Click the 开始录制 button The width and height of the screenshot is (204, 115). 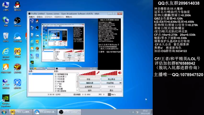click(110, 83)
